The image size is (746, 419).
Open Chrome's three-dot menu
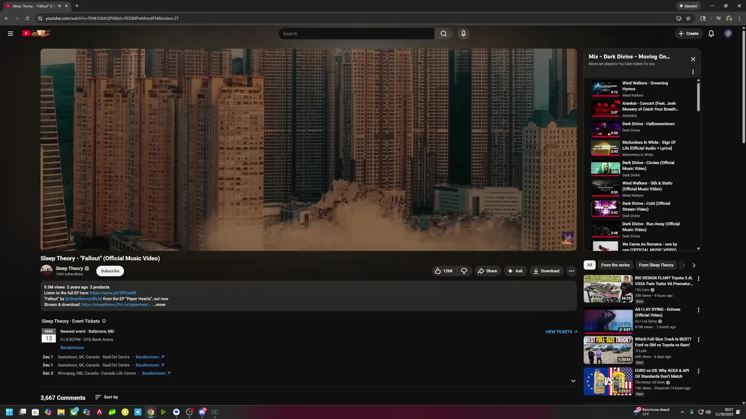click(x=740, y=18)
